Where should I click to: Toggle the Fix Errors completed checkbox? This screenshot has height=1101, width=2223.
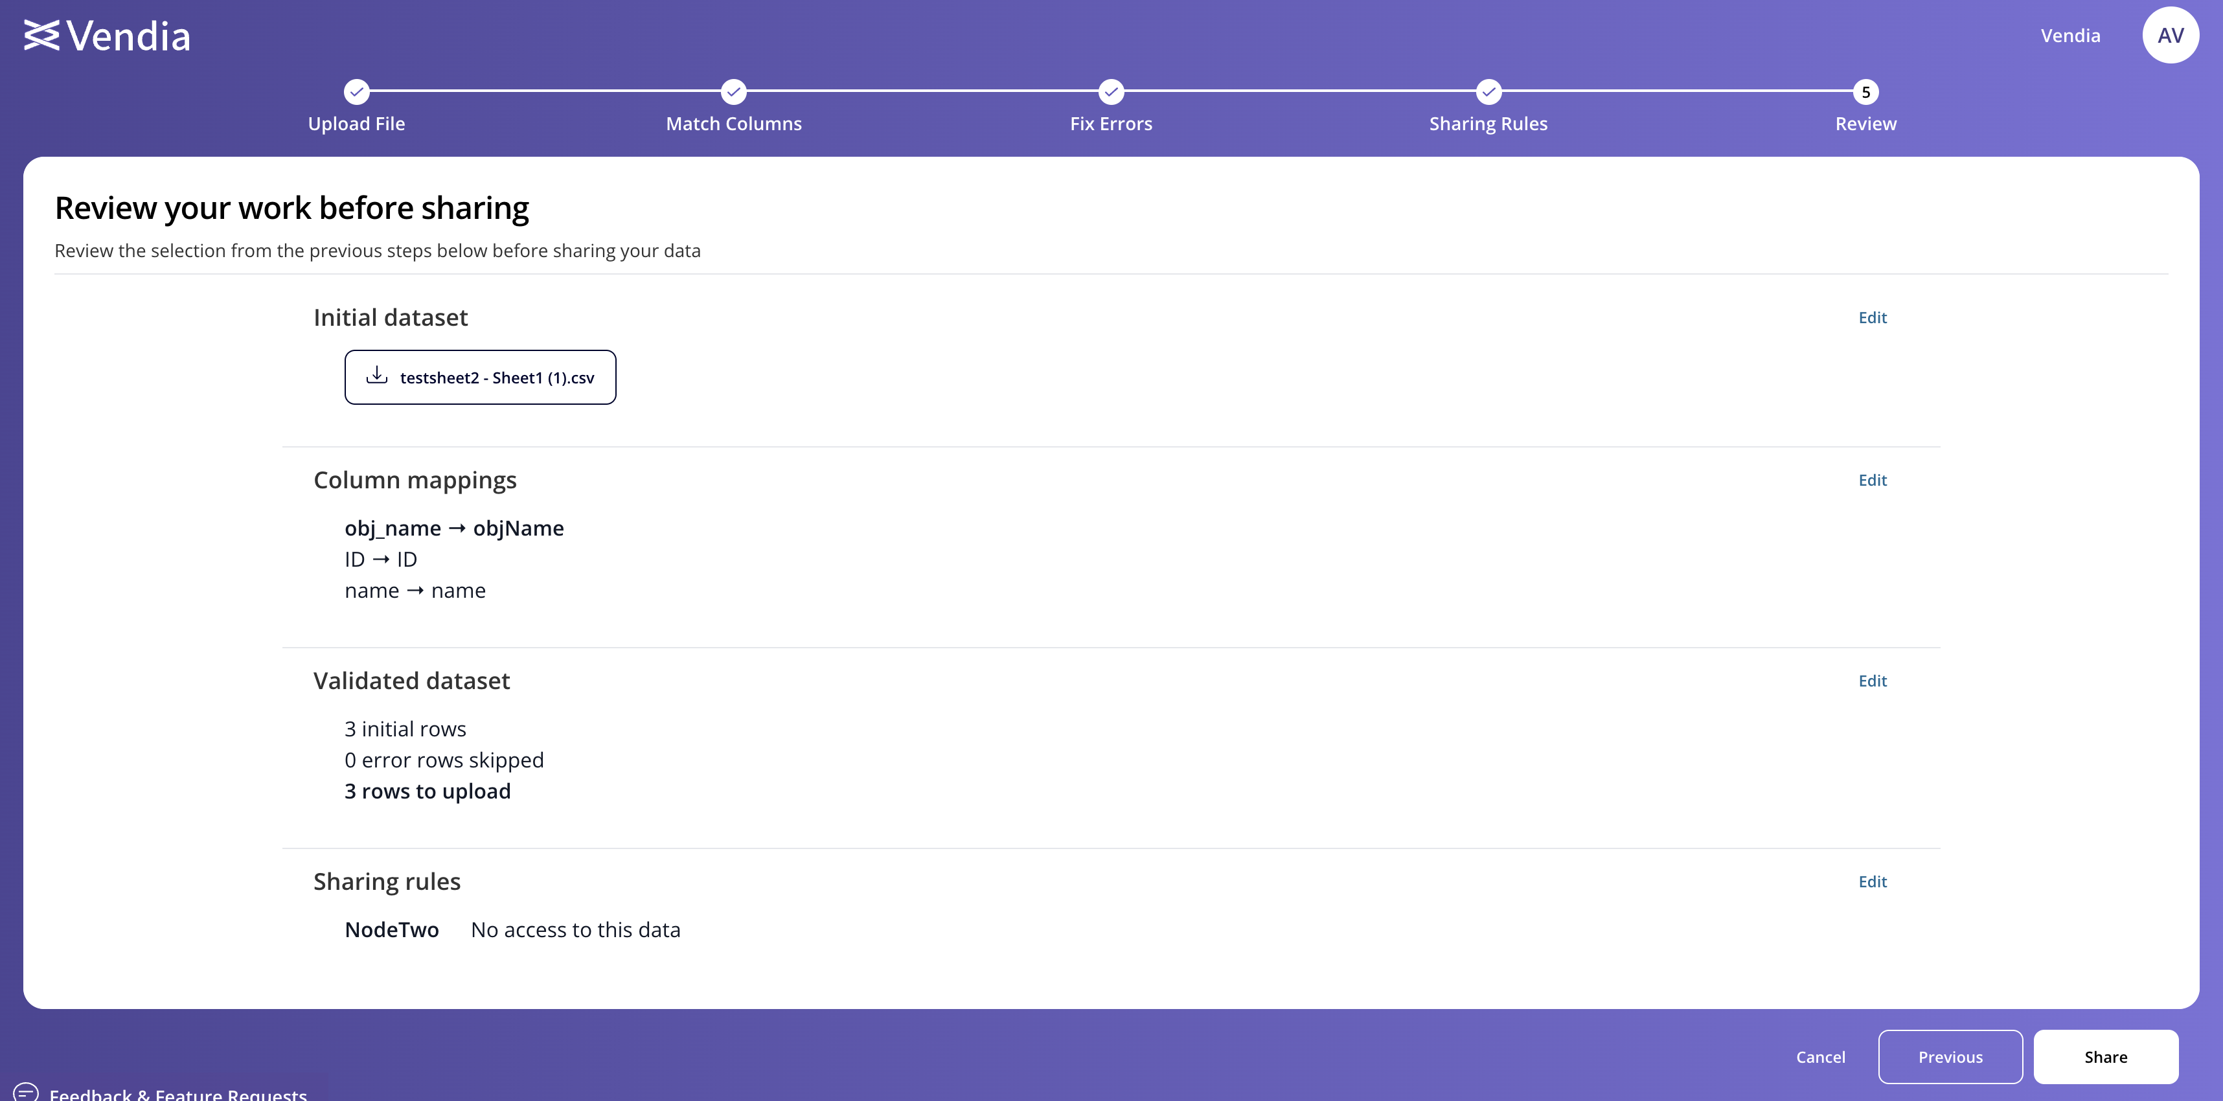[1111, 91]
